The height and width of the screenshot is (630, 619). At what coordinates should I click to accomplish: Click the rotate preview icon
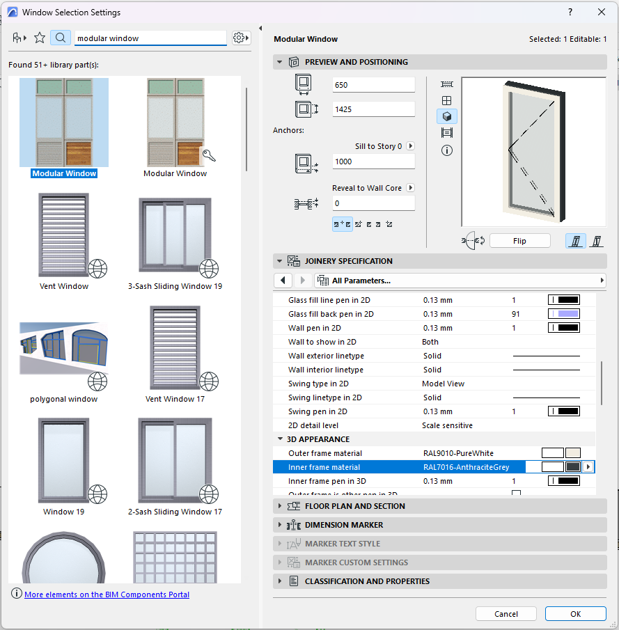click(x=473, y=241)
